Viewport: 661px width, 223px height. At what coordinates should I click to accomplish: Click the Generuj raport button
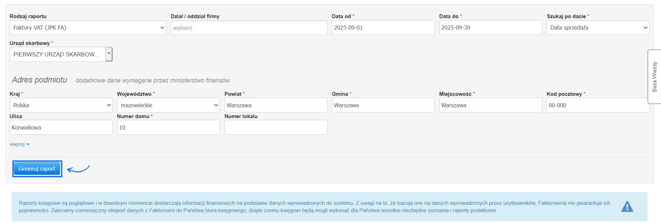(x=37, y=169)
